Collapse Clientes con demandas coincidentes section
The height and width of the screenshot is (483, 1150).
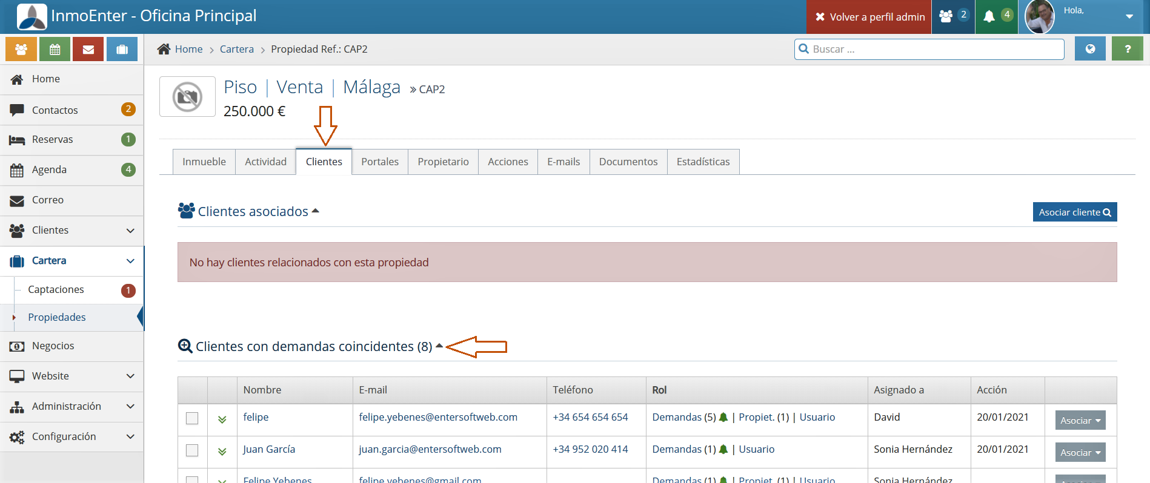439,346
